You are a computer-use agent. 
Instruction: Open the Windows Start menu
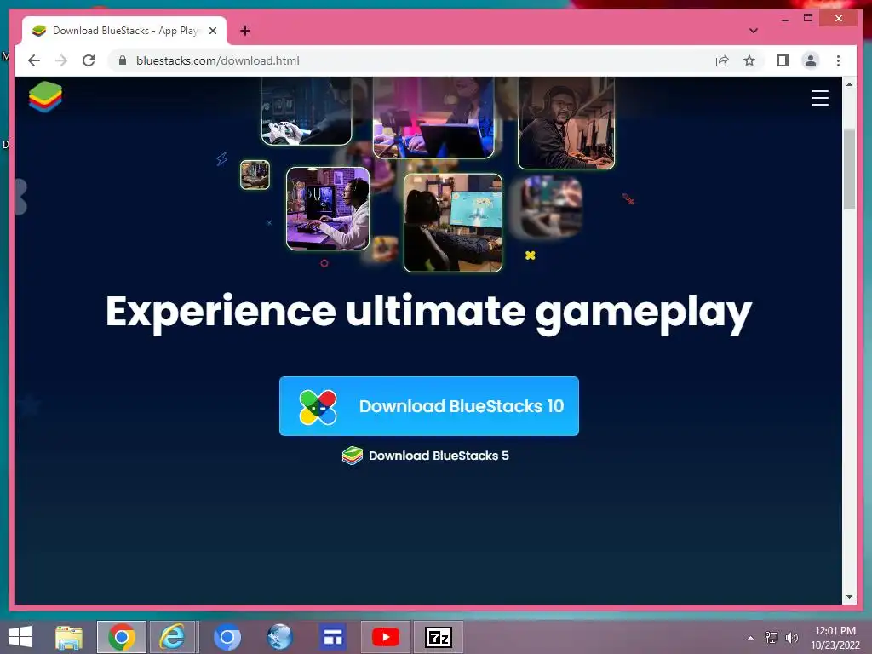pos(20,637)
